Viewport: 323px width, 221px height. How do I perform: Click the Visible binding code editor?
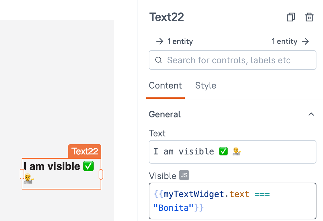tap(232, 201)
